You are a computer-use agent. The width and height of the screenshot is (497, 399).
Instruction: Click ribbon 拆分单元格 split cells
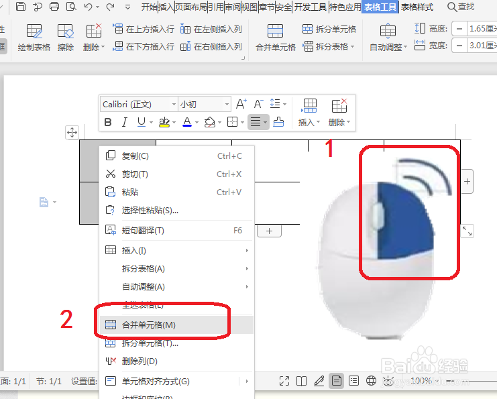[x=329, y=29]
